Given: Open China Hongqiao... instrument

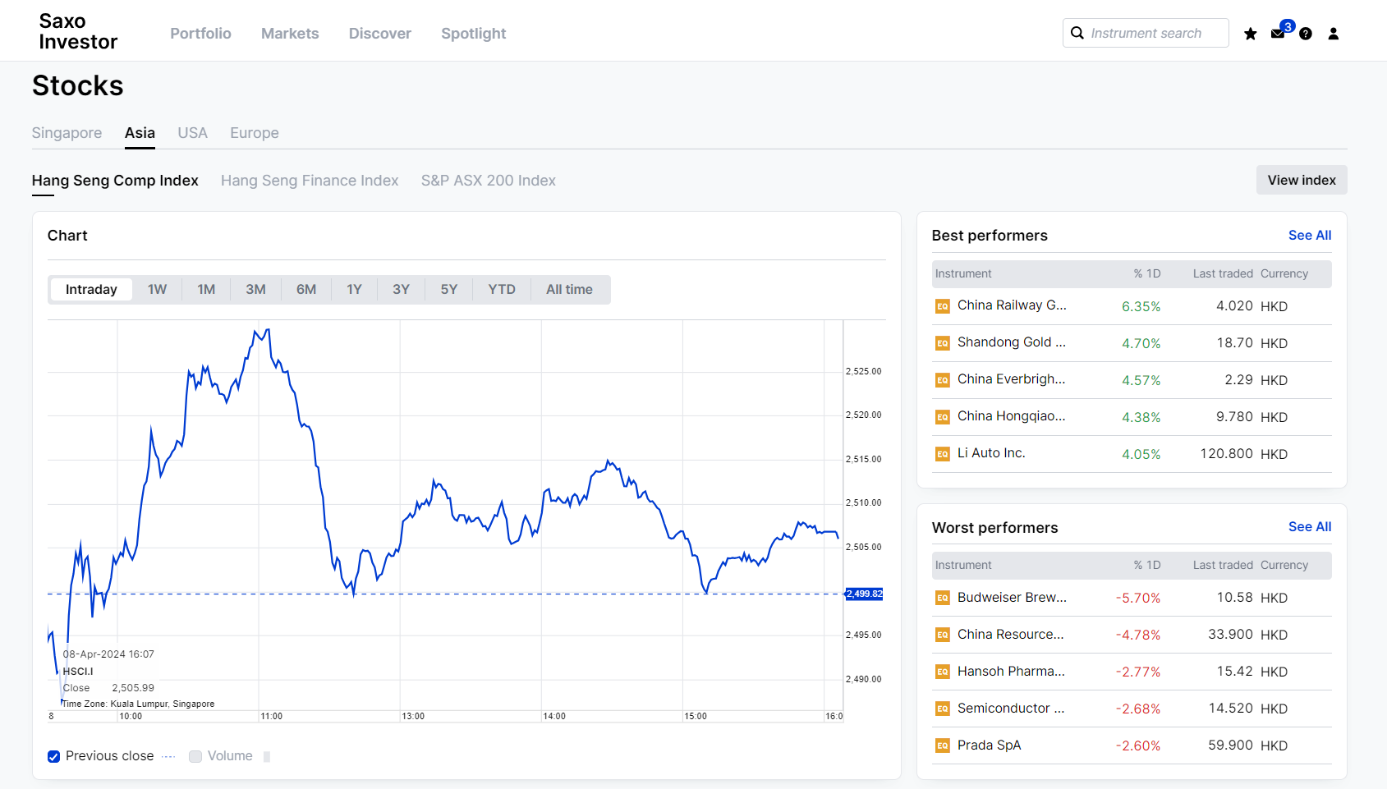Looking at the screenshot, I should click(1011, 416).
